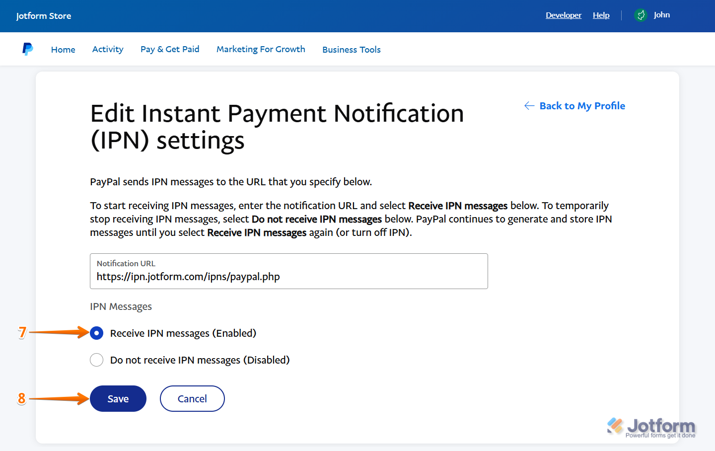The height and width of the screenshot is (451, 715).
Task: Open the Business Tools menu
Action: [351, 49]
